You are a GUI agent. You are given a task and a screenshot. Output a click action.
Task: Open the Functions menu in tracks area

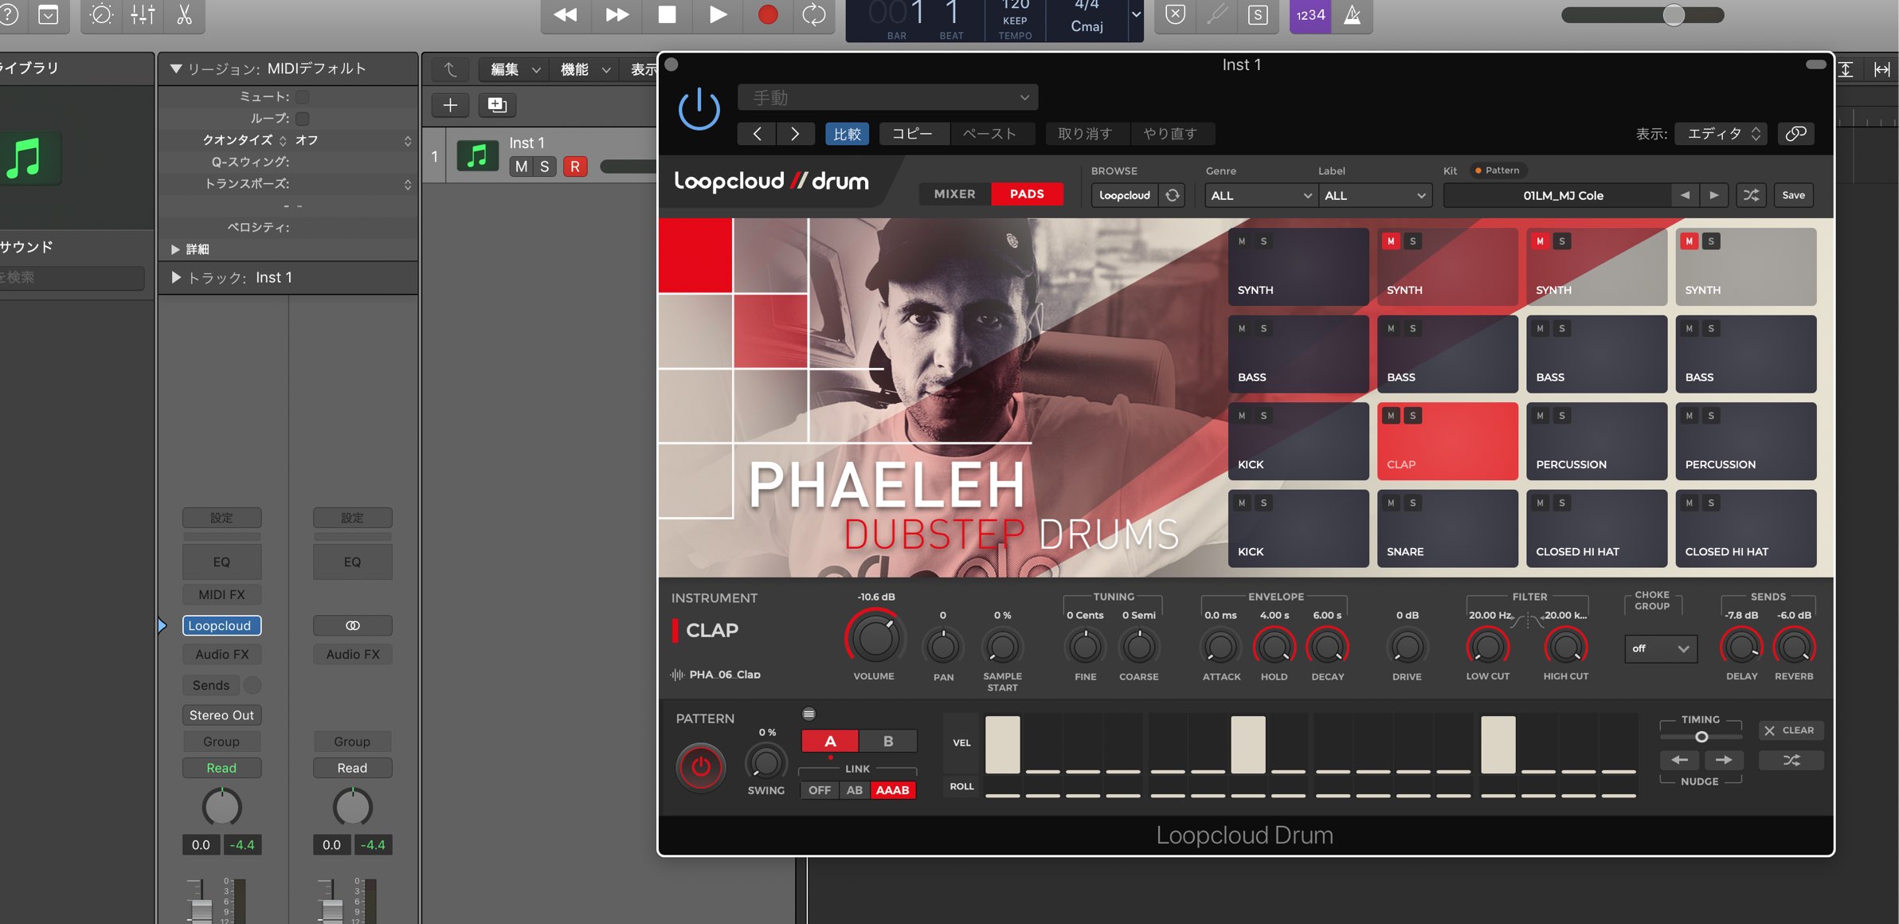click(x=584, y=69)
